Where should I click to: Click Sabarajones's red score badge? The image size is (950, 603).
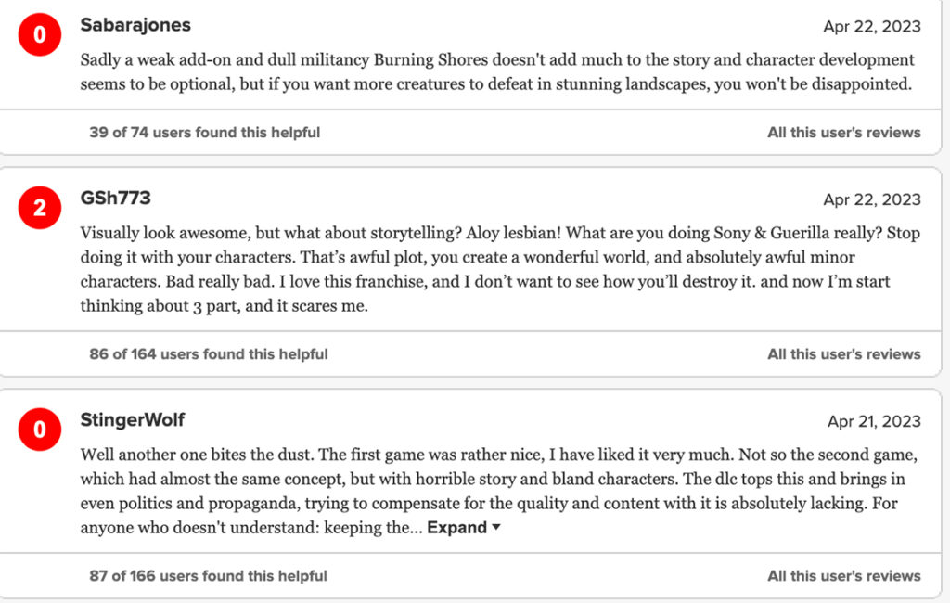[x=39, y=35]
